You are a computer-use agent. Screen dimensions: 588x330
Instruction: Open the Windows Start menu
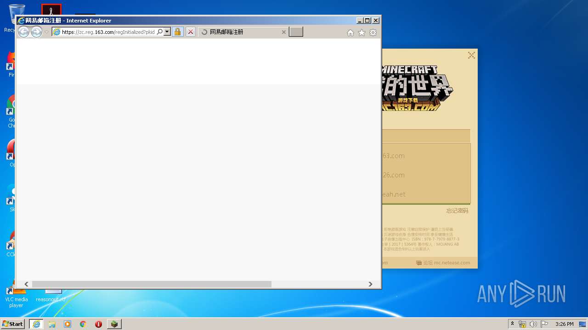pyautogui.click(x=13, y=324)
